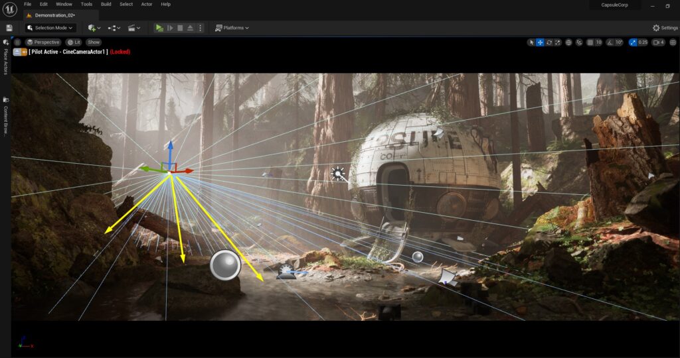Click the blue eject pilot icon
680x358 pixels.
click(17, 52)
